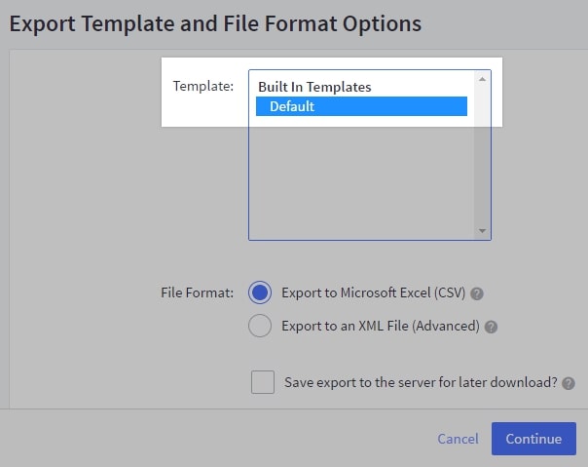Image resolution: width=588 pixels, height=467 pixels.
Task: Click the 'Export to Microsoft Excel (CSV)' label text
Action: coord(374,292)
